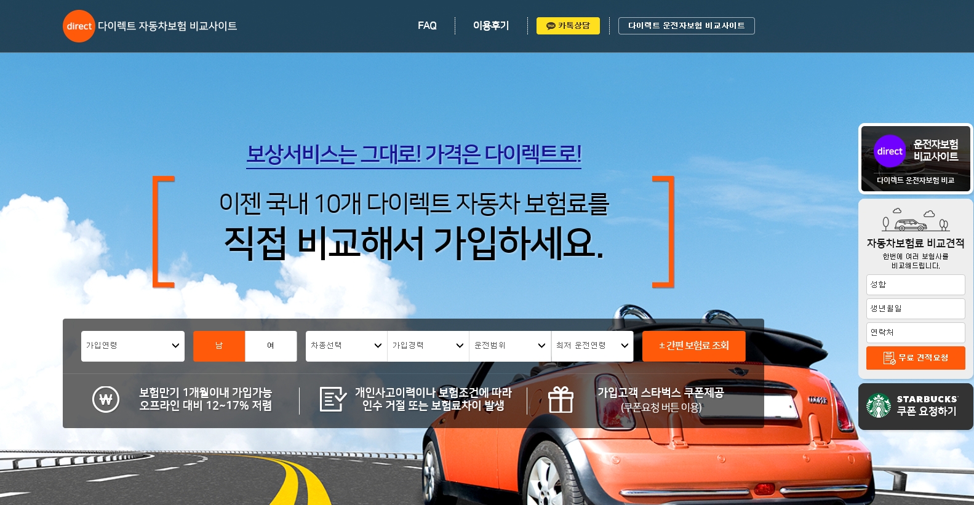Click the 카톡상담 button
Screen dimensions: 974x505
[x=568, y=26]
